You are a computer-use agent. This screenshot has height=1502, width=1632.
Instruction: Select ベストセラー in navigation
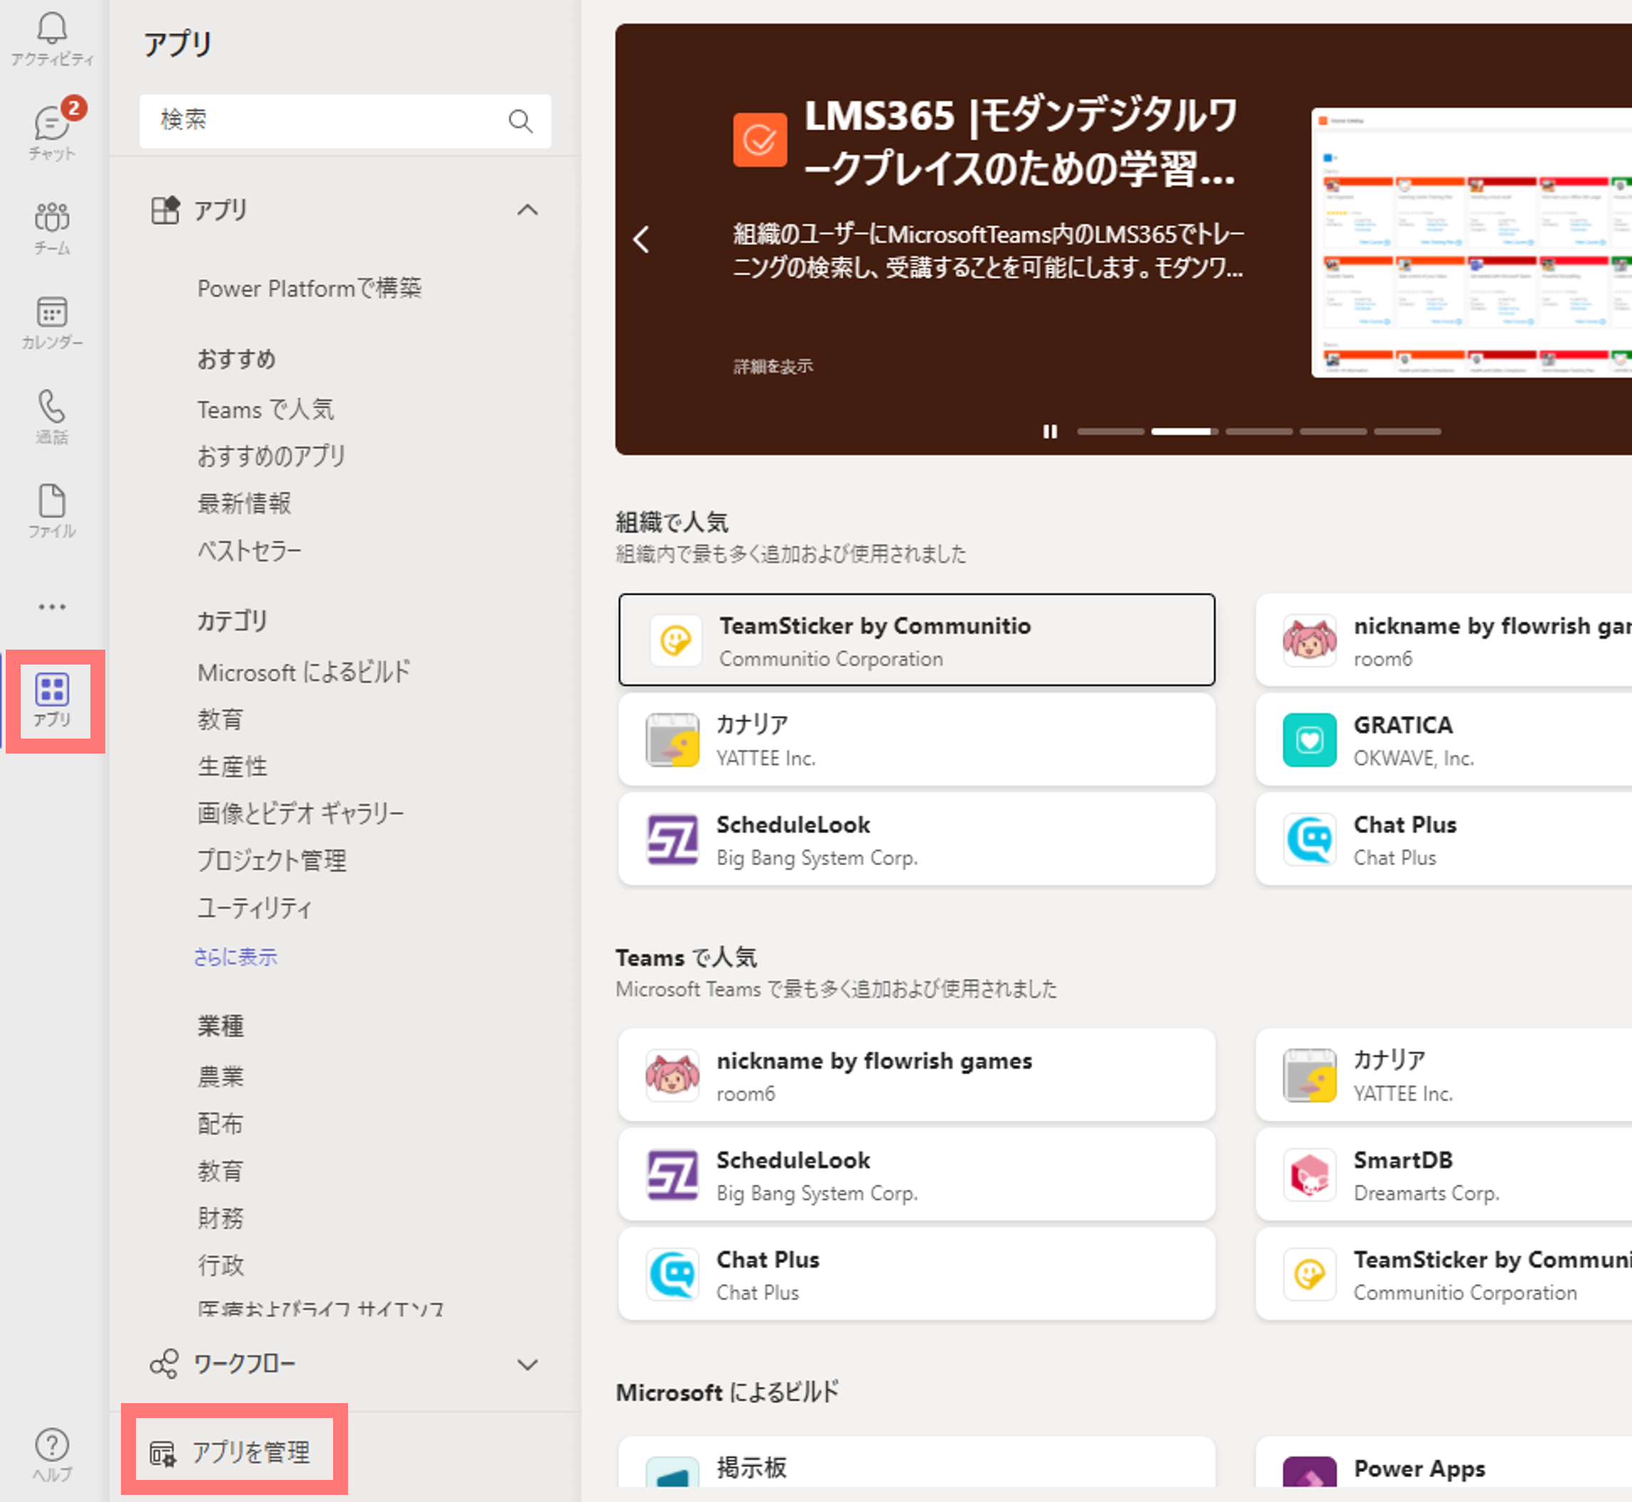(250, 550)
